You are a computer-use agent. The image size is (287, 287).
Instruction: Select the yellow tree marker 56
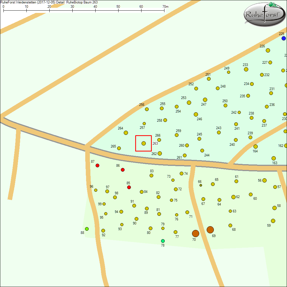[264, 180]
